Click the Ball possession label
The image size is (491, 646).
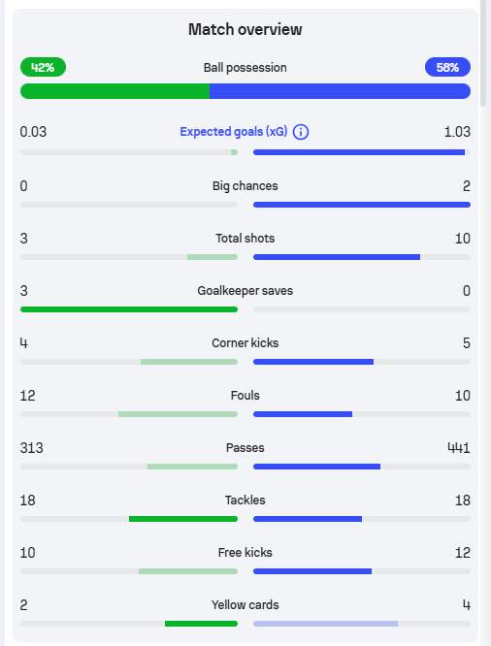[x=245, y=68]
